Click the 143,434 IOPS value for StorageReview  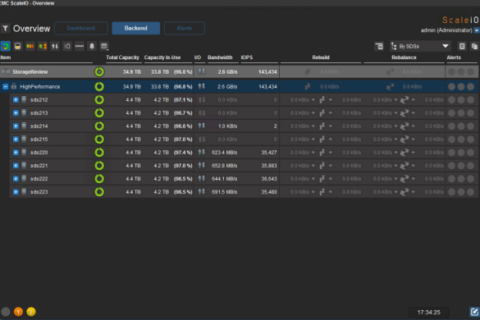267,72
